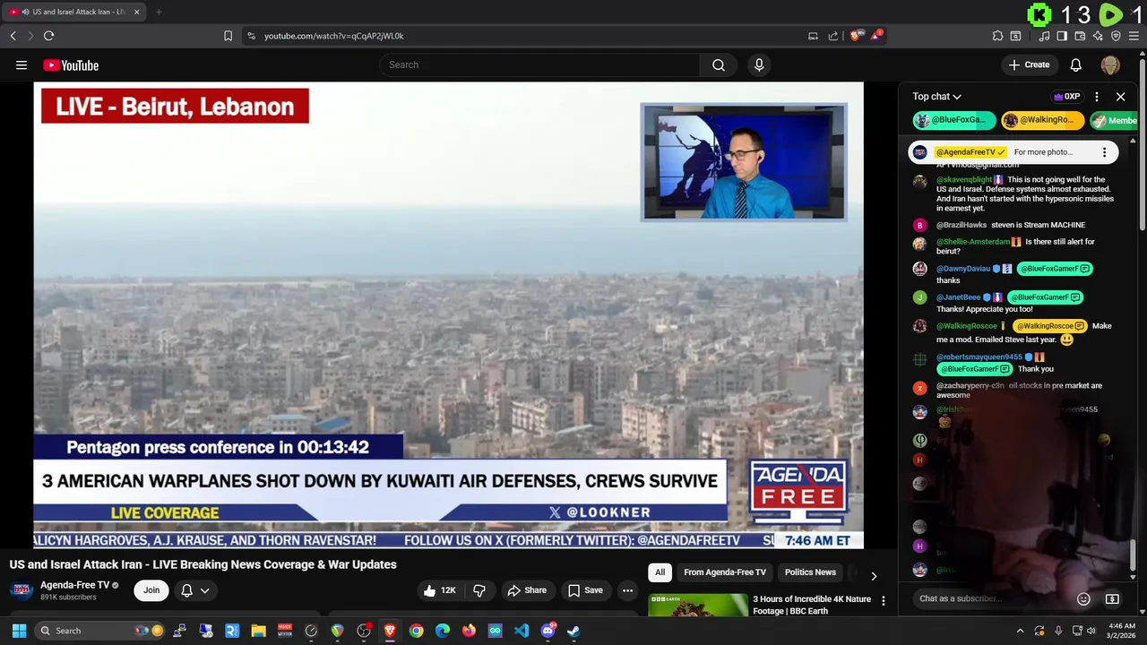The height and width of the screenshot is (645, 1147).
Task: Join the Agenda-Free TV channel
Action: click(x=151, y=590)
